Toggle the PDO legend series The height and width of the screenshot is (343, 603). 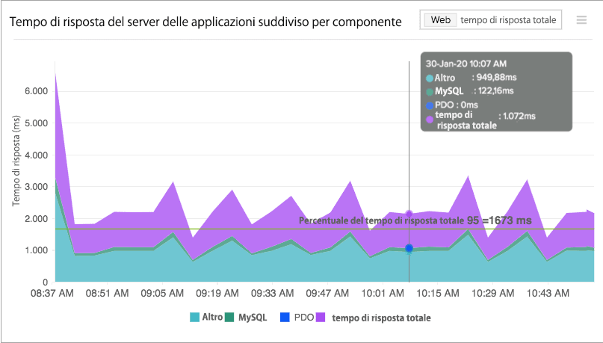(x=297, y=318)
